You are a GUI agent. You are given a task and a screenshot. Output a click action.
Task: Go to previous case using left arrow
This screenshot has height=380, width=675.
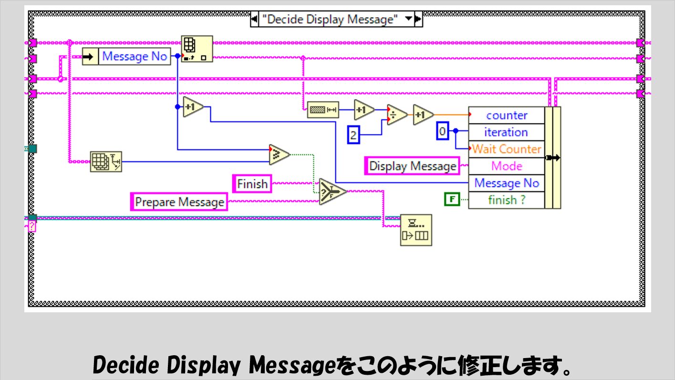pos(254,20)
